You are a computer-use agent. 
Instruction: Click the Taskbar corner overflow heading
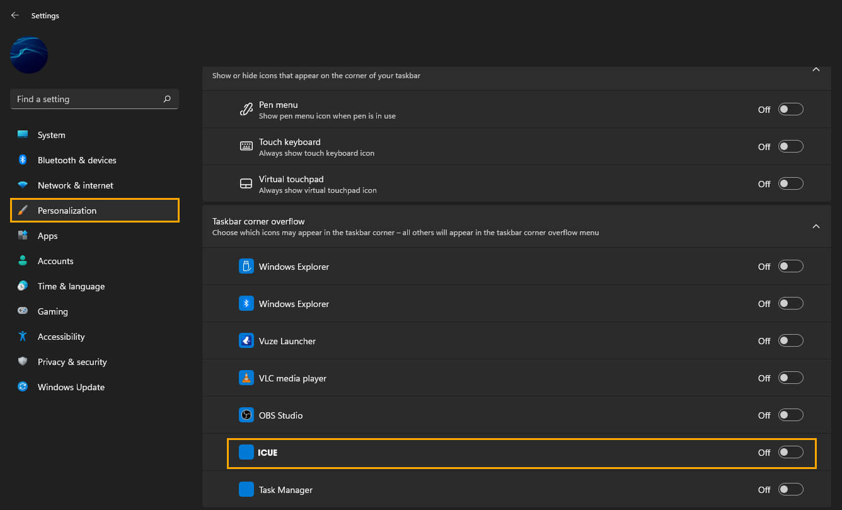point(258,221)
